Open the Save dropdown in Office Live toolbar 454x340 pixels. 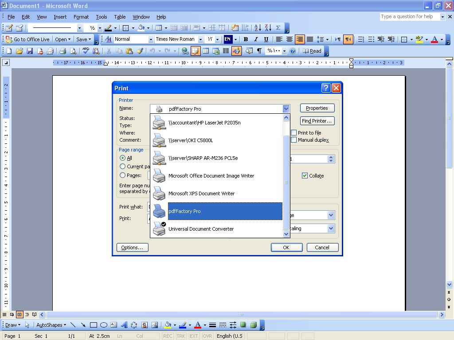pyautogui.click(x=83, y=39)
